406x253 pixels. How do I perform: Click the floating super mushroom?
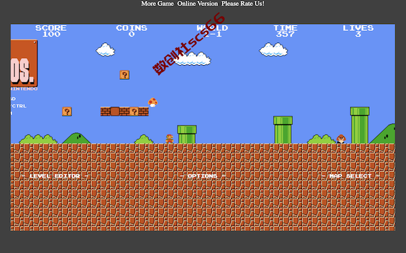153,102
